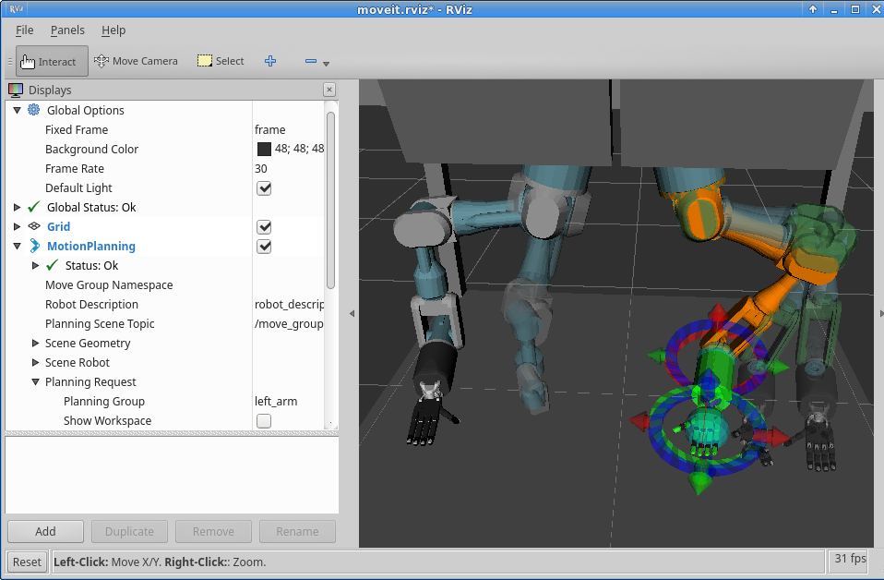Toggle the Default Light checkbox
Image resolution: width=884 pixels, height=580 pixels.
(264, 187)
